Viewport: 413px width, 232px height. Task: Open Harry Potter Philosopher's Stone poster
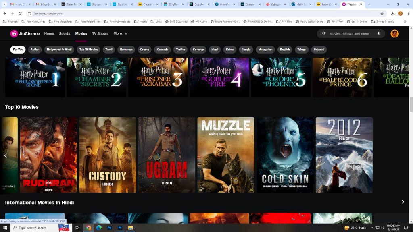tap(35, 77)
